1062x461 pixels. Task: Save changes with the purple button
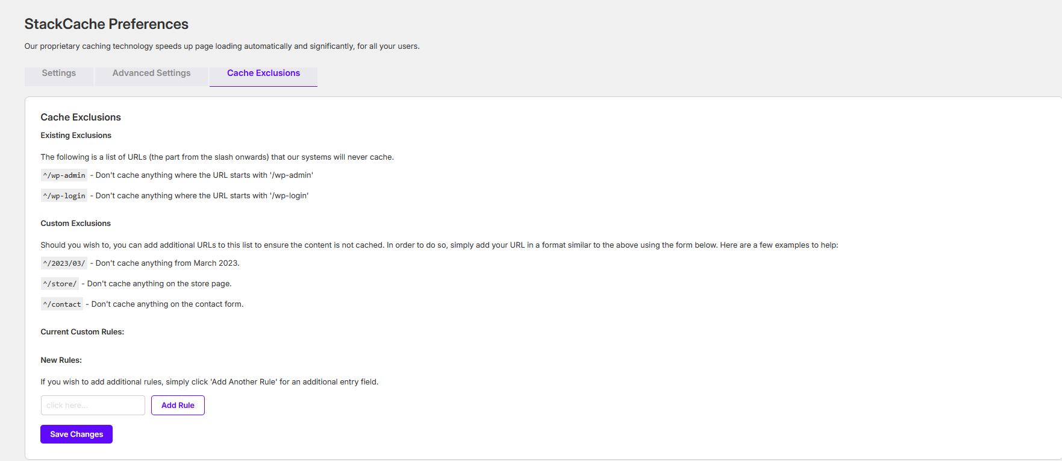click(x=77, y=434)
